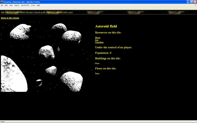197x123 pixels.
Task: Go to the Command center link
Action: tap(61, 12)
